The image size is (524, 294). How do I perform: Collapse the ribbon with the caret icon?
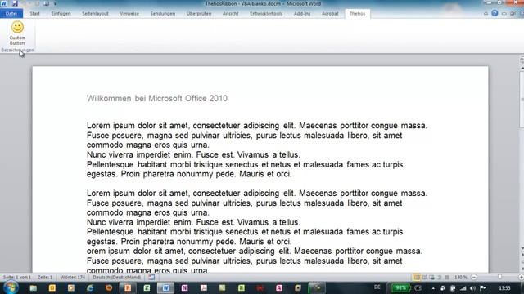point(486,14)
